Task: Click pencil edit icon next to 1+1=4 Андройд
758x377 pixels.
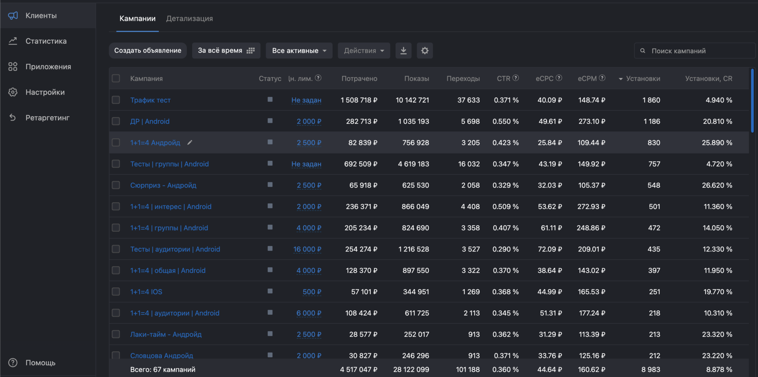Action: click(190, 142)
